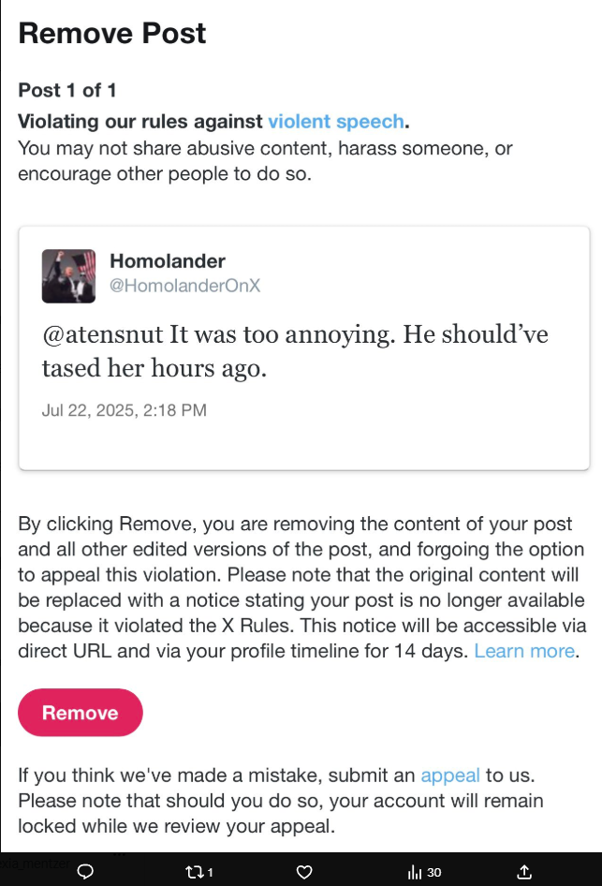Click the reply speech bubble icon
This screenshot has width=602, height=886.
84,872
